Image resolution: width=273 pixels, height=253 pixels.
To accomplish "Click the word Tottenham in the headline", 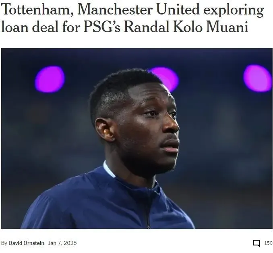I will point(36,9).
